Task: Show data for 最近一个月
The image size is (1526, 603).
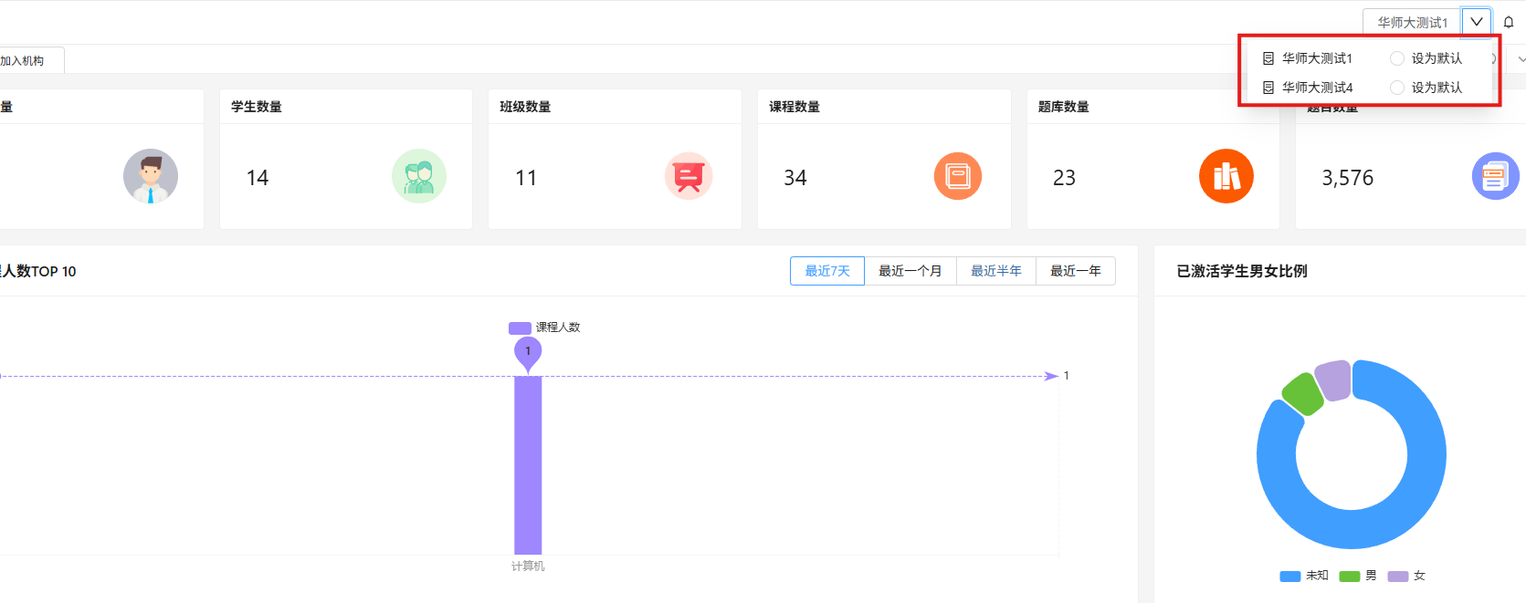Action: [910, 271]
